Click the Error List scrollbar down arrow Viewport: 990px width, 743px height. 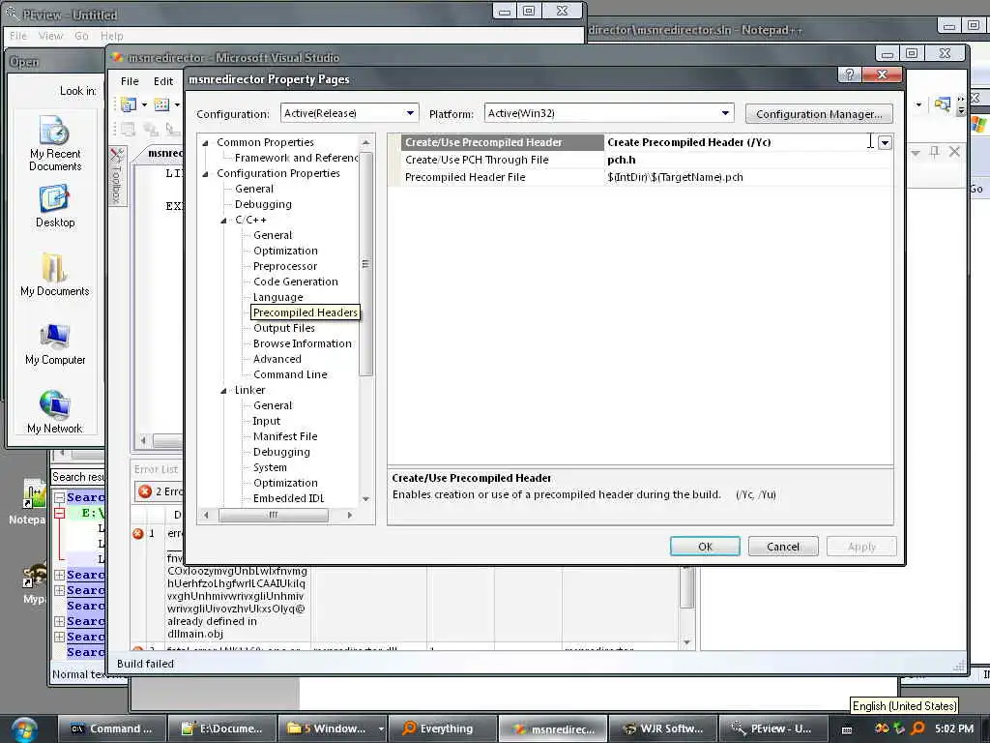[687, 642]
